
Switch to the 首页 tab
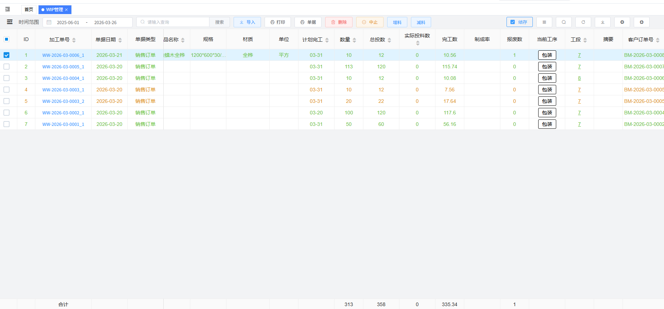click(x=29, y=10)
